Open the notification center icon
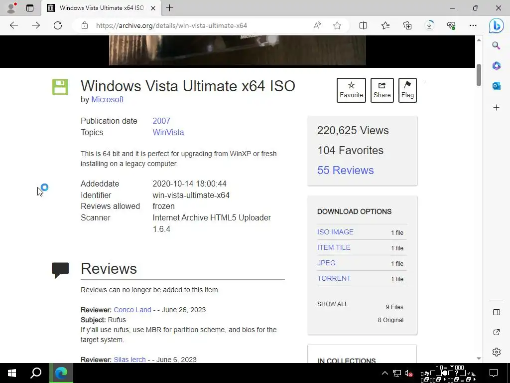 coord(494,373)
